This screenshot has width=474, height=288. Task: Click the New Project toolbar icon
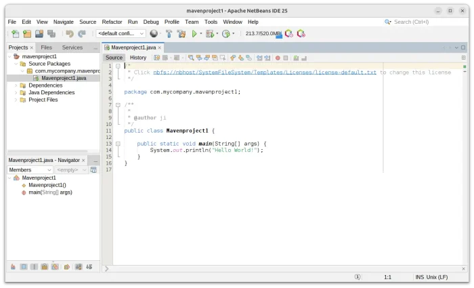(27, 34)
